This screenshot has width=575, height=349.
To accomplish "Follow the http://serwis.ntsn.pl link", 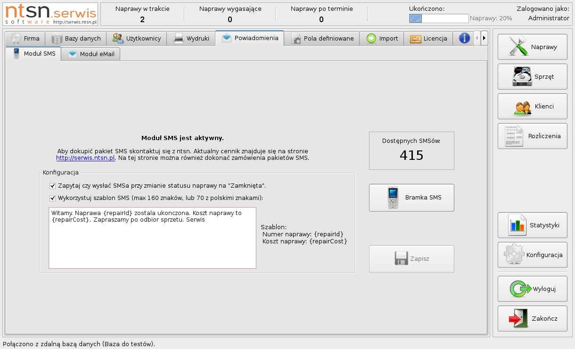I will [x=85, y=158].
